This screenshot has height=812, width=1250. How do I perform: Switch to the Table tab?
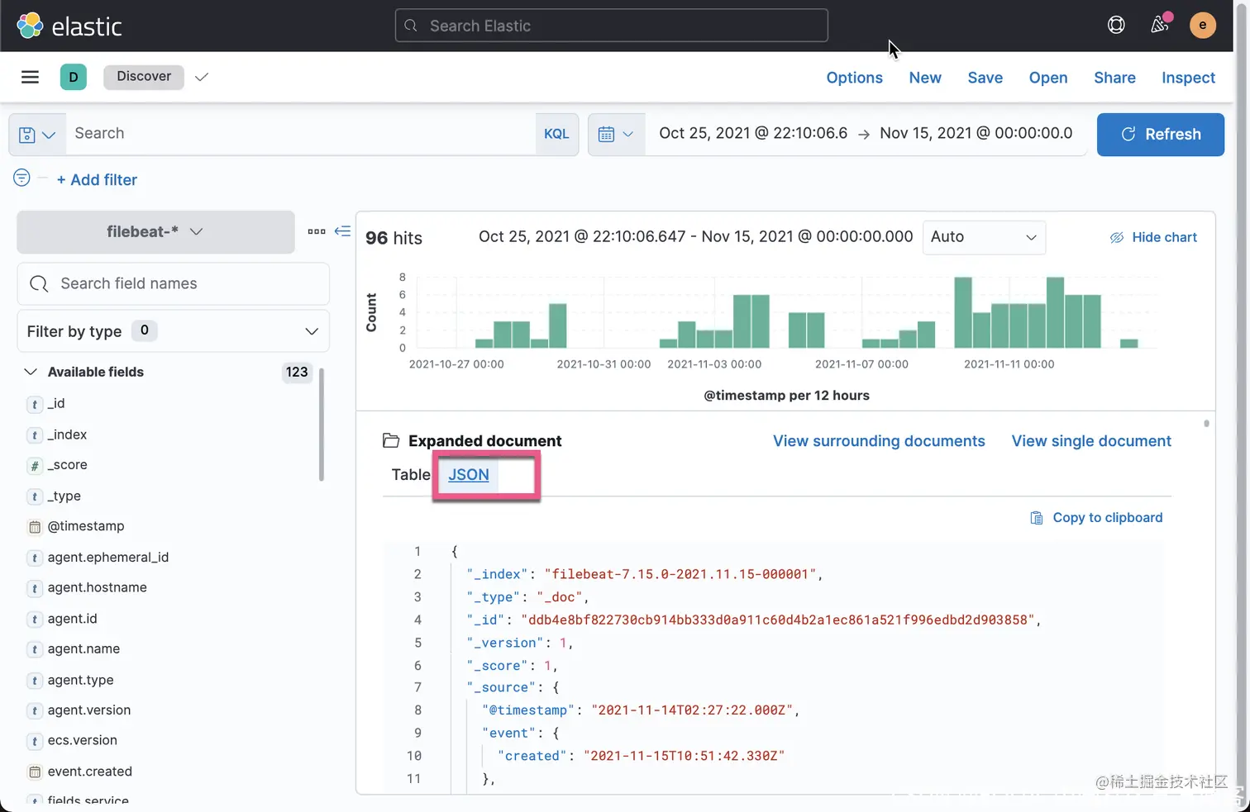coord(411,475)
